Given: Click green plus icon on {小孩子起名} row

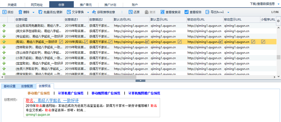Looking at the screenshot, I should coord(4,58).
